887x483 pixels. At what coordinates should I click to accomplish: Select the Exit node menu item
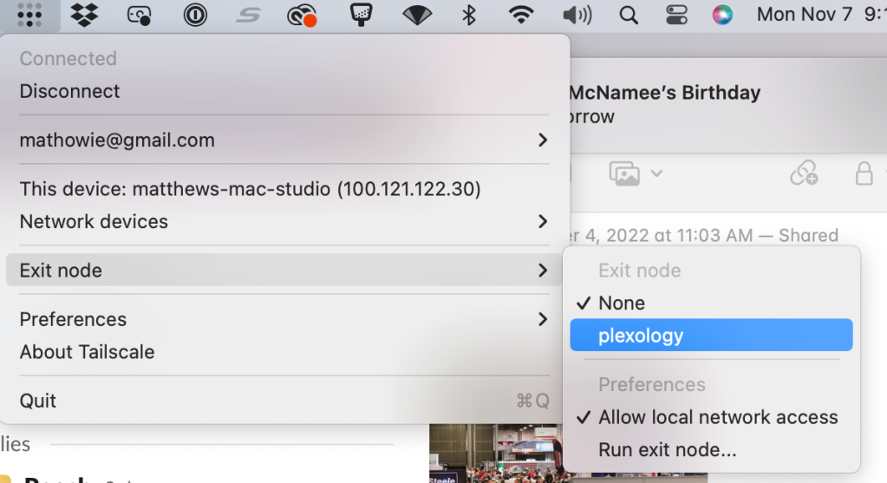tap(284, 271)
